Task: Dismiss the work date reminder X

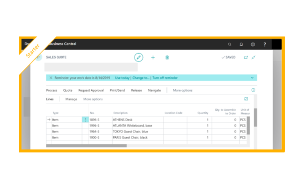Action: pyautogui.click(x=51, y=78)
